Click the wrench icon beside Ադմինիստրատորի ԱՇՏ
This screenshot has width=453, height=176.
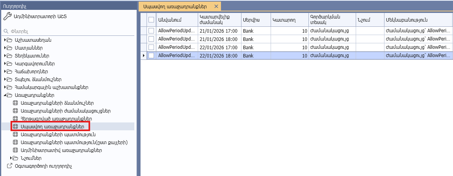point(7,17)
